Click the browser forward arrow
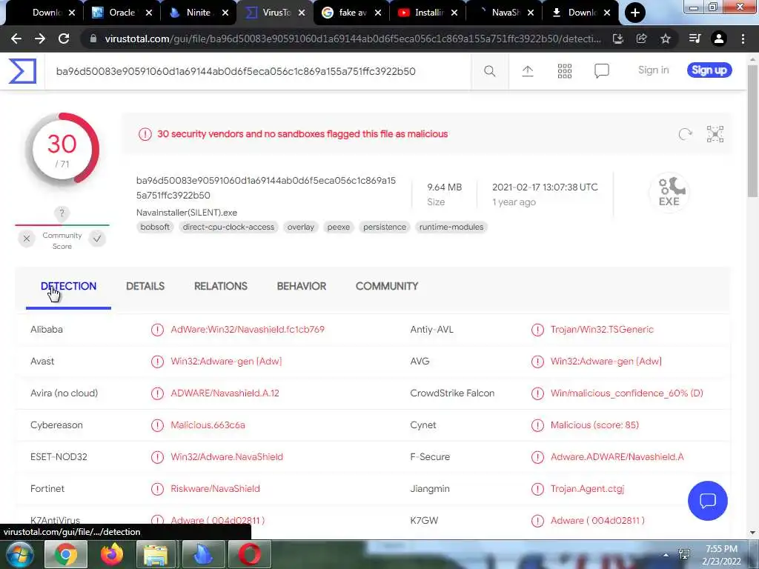Screen dimensions: 759x569 click(x=40, y=39)
